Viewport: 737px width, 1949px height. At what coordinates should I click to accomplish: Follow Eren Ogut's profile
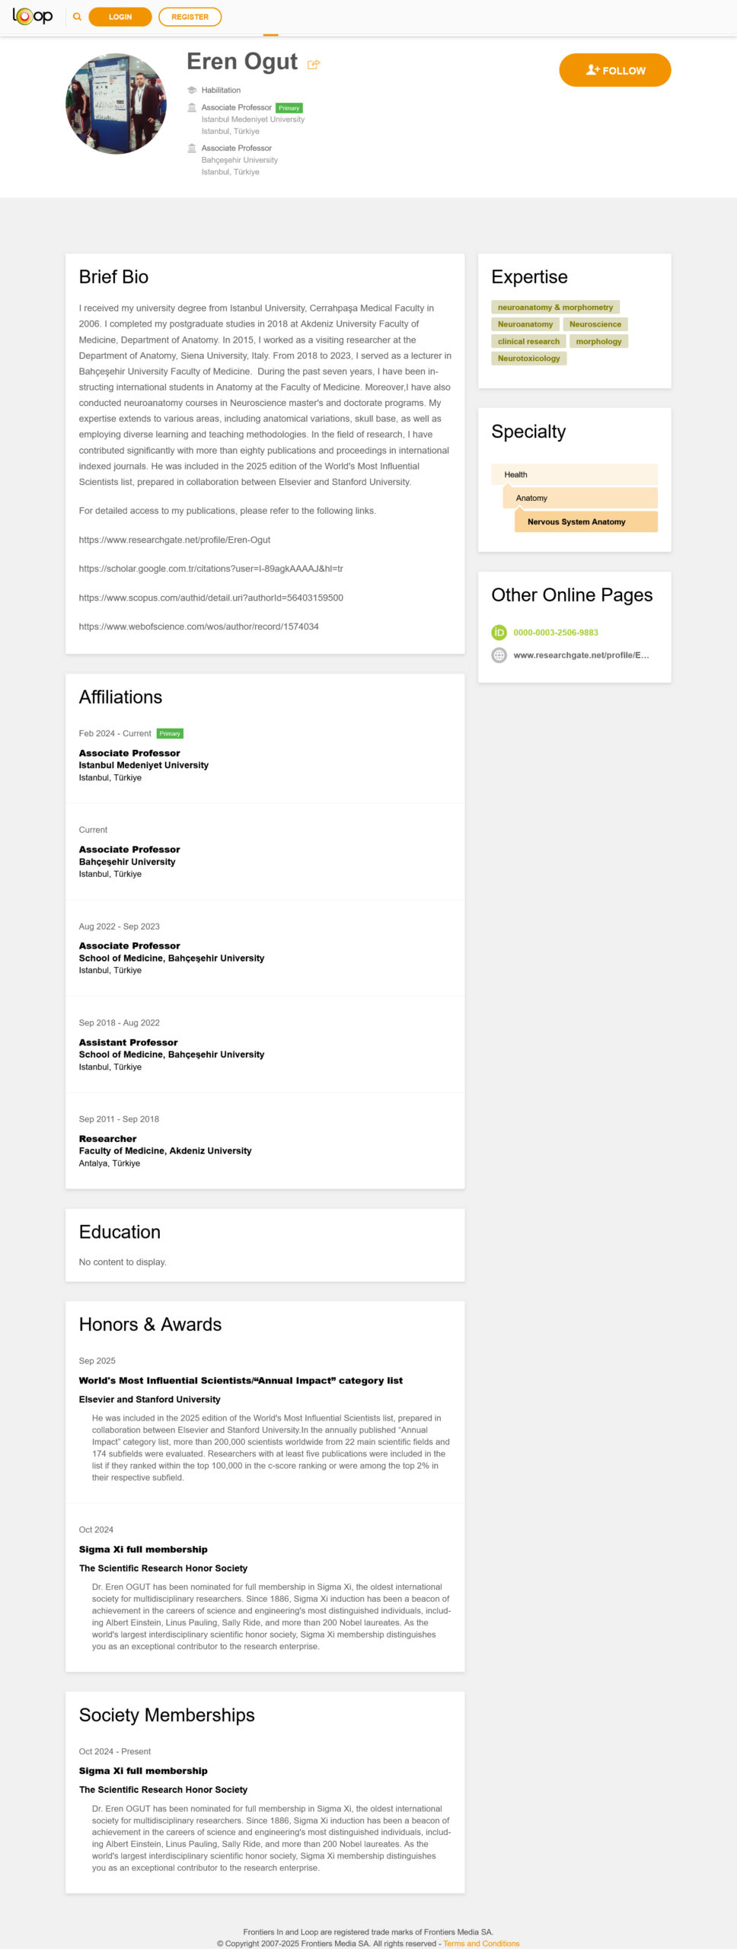[x=614, y=70]
